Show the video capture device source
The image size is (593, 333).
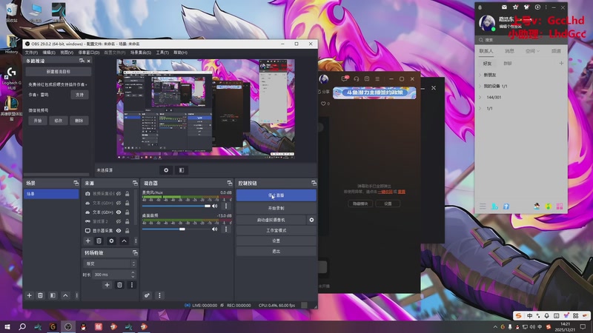(119, 193)
